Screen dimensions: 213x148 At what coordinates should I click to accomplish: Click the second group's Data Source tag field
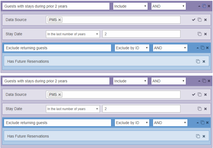[x=113, y=95]
